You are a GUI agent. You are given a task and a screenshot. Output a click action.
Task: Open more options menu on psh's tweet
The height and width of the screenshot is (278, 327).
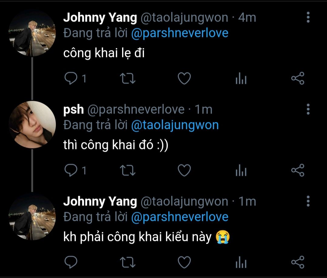[x=308, y=109]
